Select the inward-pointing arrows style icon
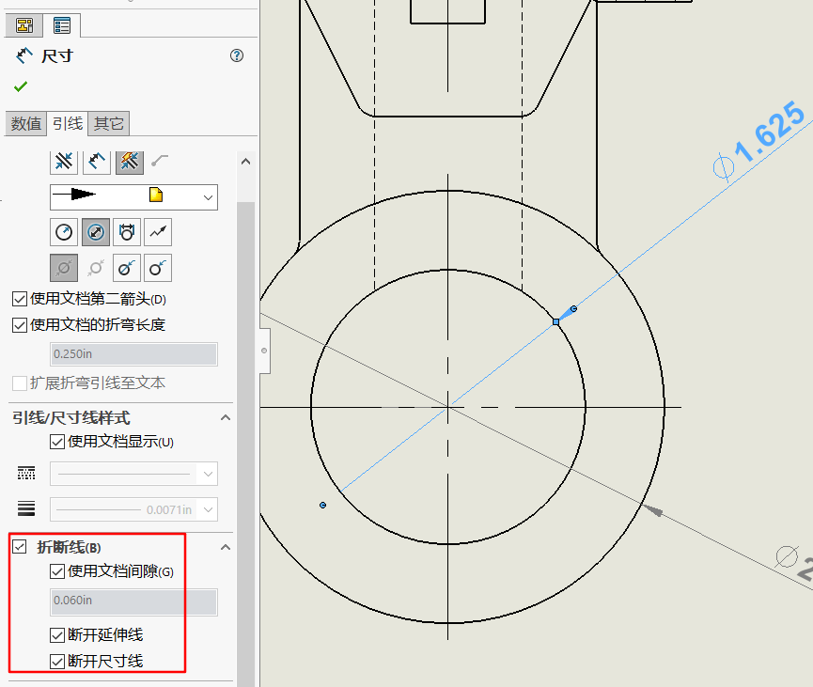This screenshot has height=687, width=813. (63, 162)
